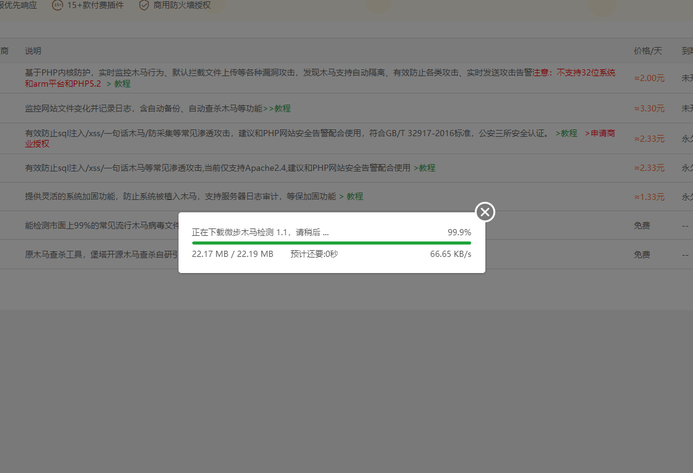Close the download progress dialog
The height and width of the screenshot is (473, 693).
[x=485, y=212]
